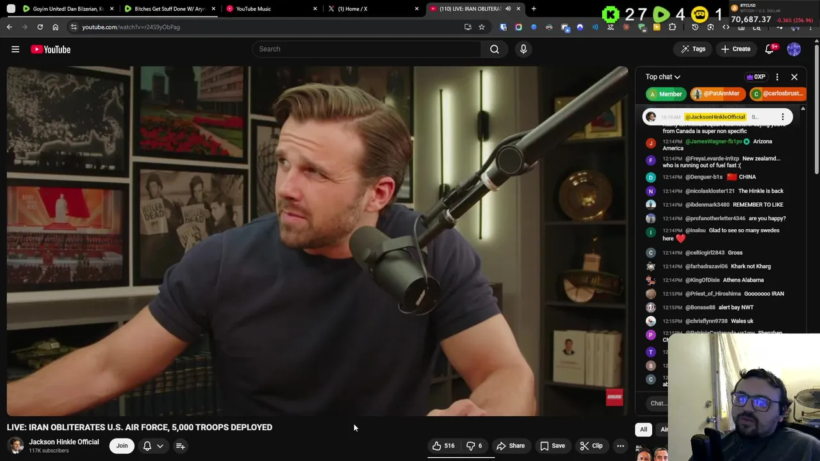Open more actions below the video
This screenshot has height=461, width=820.
pyautogui.click(x=620, y=446)
